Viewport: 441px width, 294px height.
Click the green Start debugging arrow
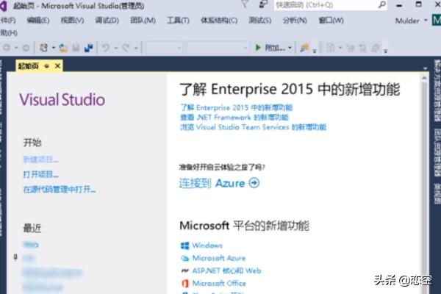258,48
